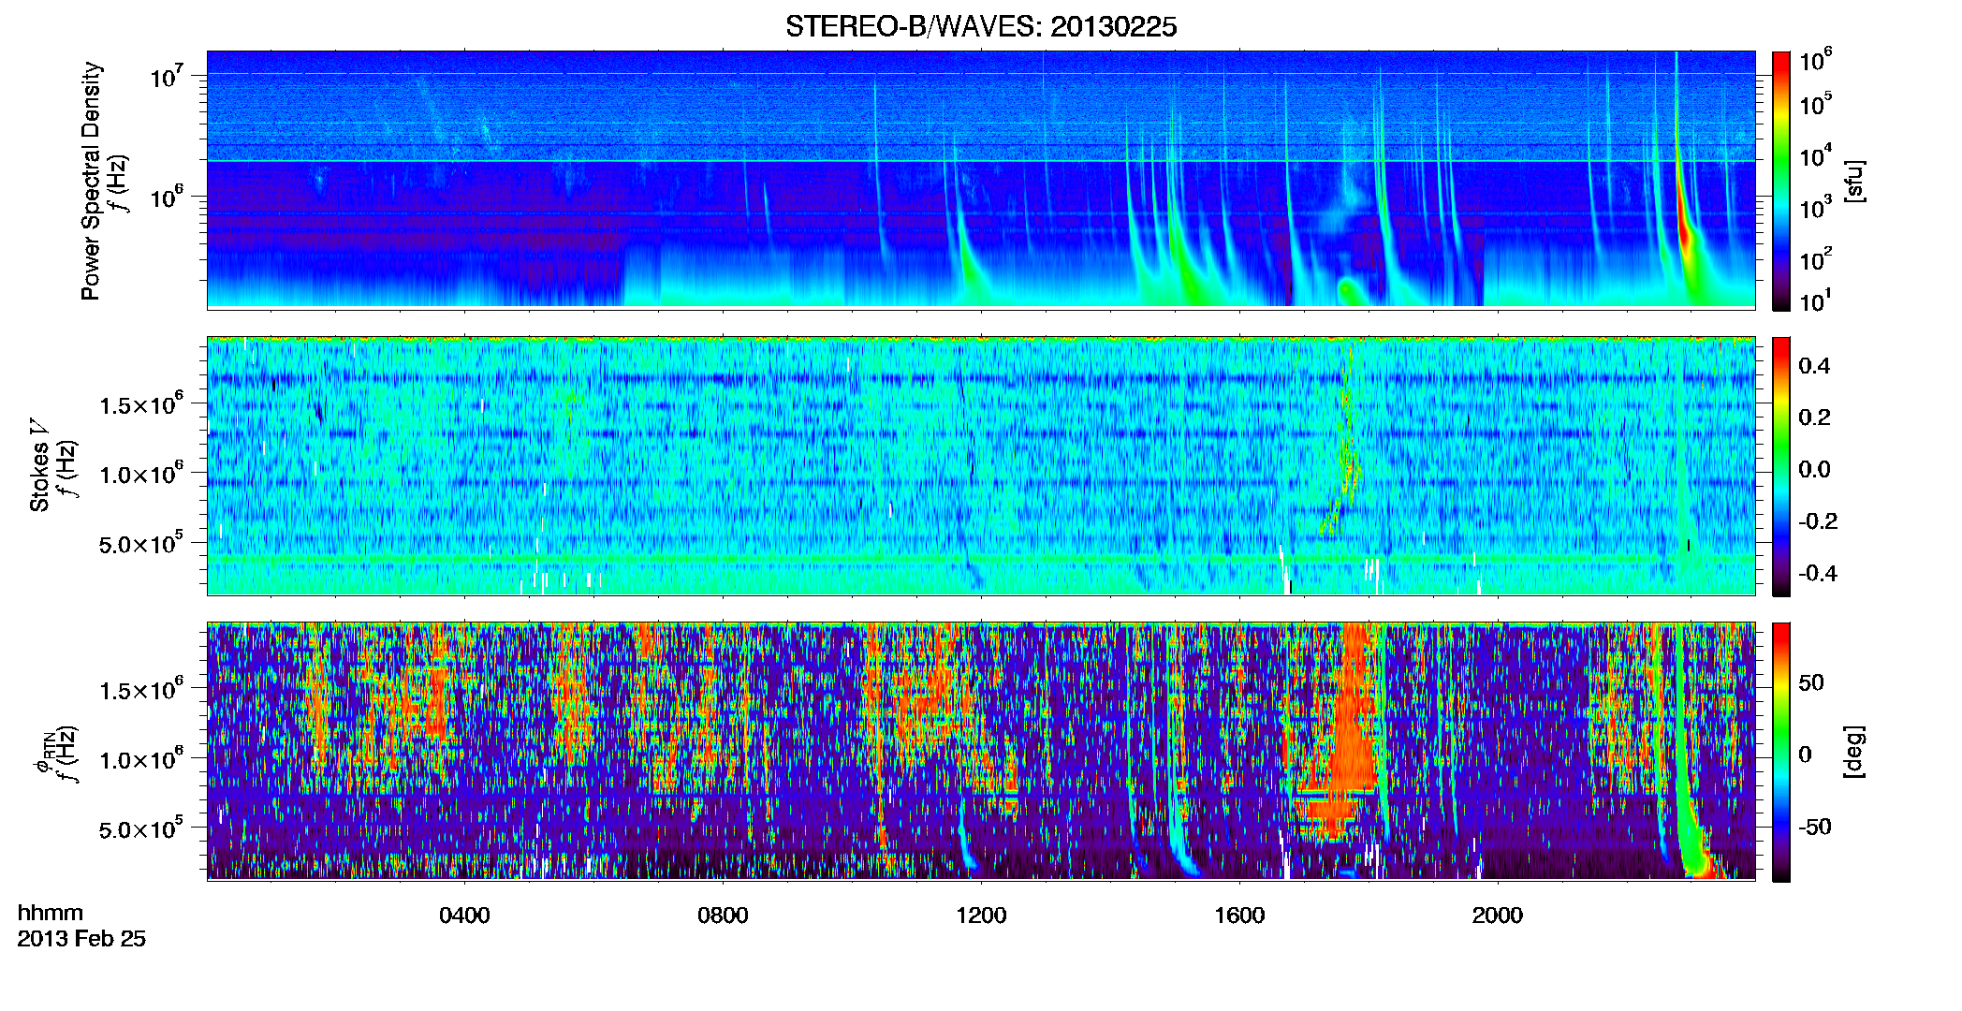This screenshot has width=1962, height=1011.
Task: Click the Power Spectral Density axis label
Action: pos(91,181)
